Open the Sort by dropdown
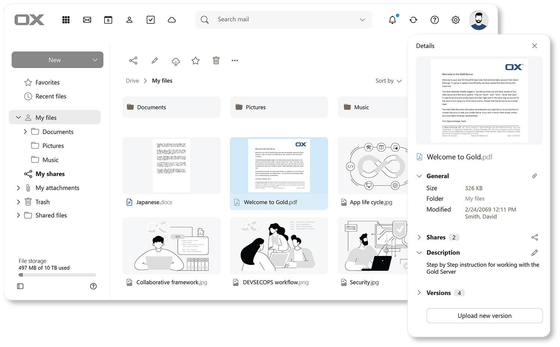The height and width of the screenshot is (347, 560). point(388,81)
